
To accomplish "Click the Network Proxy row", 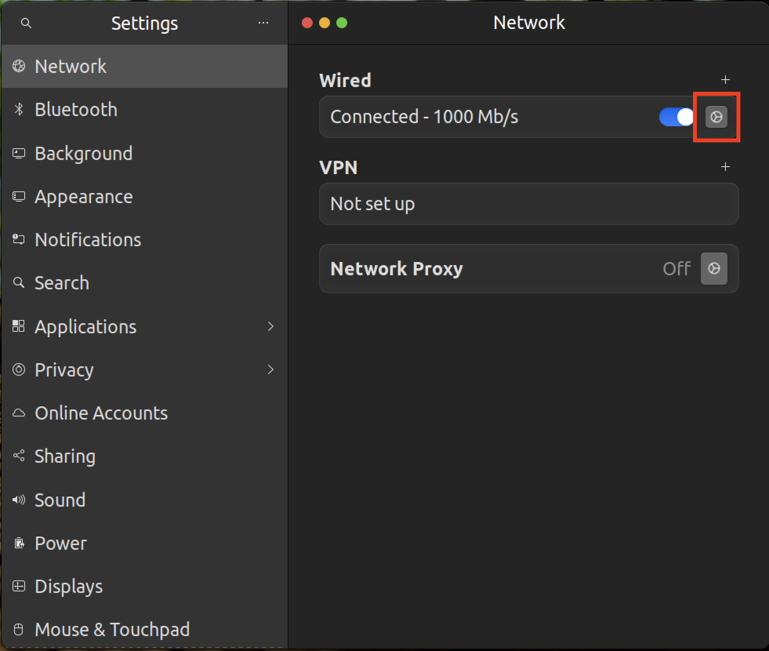I will (x=470, y=269).
